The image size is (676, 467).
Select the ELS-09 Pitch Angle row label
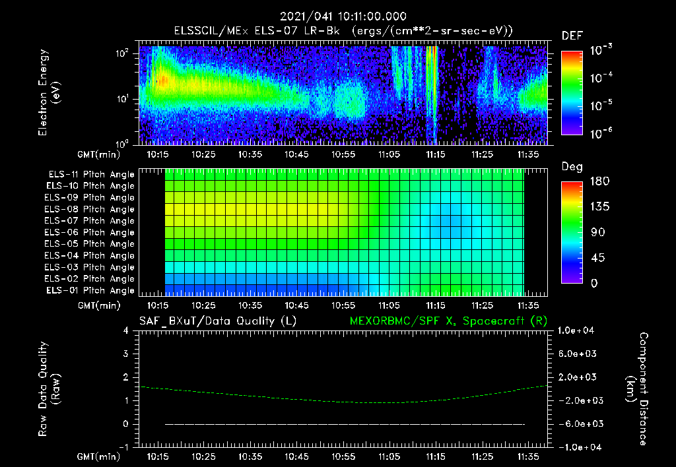(x=89, y=198)
